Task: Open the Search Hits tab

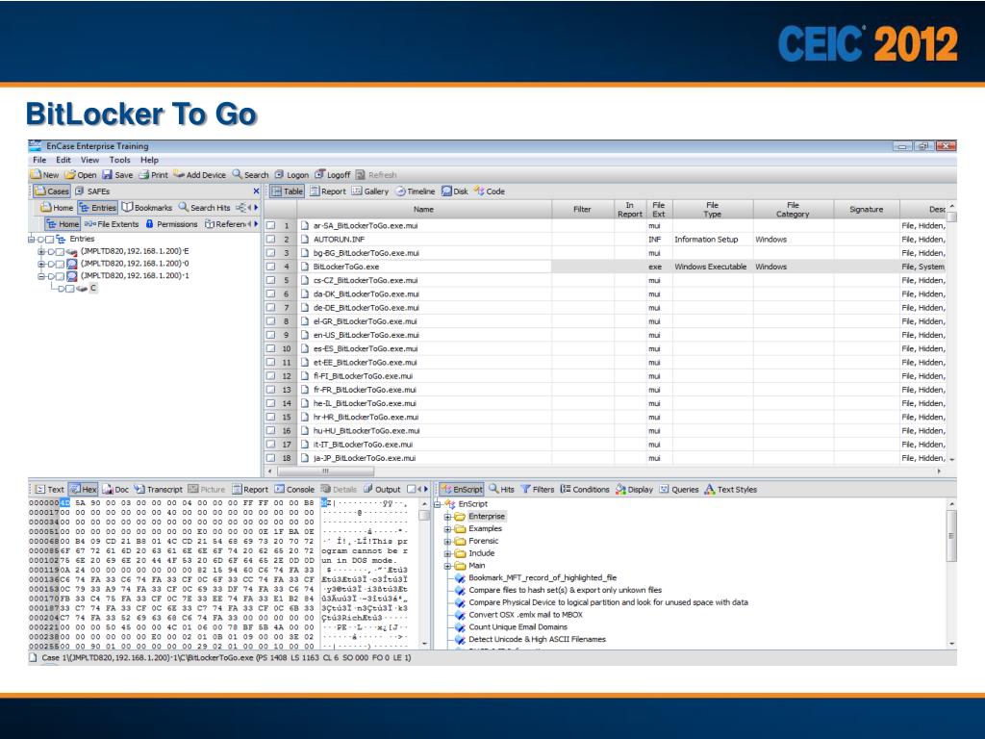Action: tap(204, 208)
